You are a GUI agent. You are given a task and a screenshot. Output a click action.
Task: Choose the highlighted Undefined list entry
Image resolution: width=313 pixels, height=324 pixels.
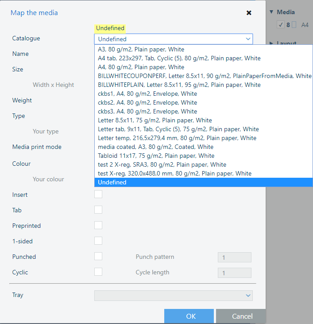(x=112, y=182)
